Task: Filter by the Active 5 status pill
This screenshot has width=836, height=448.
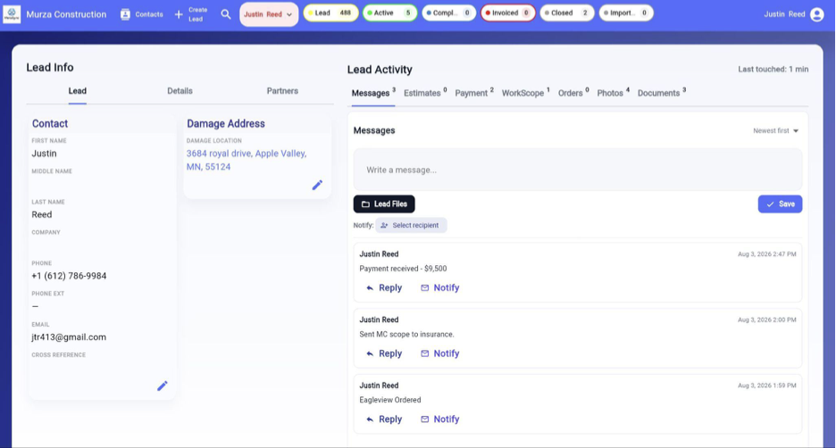Action: pyautogui.click(x=389, y=12)
